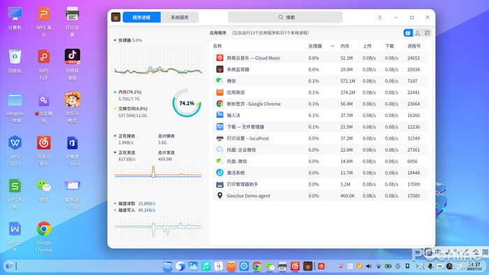Sort the list by 名称 column
Screen dimensions: 489x275
click(x=217, y=46)
